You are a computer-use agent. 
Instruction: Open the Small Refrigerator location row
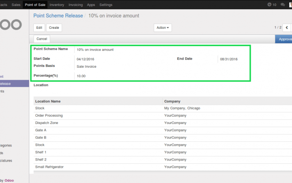tap(49, 167)
